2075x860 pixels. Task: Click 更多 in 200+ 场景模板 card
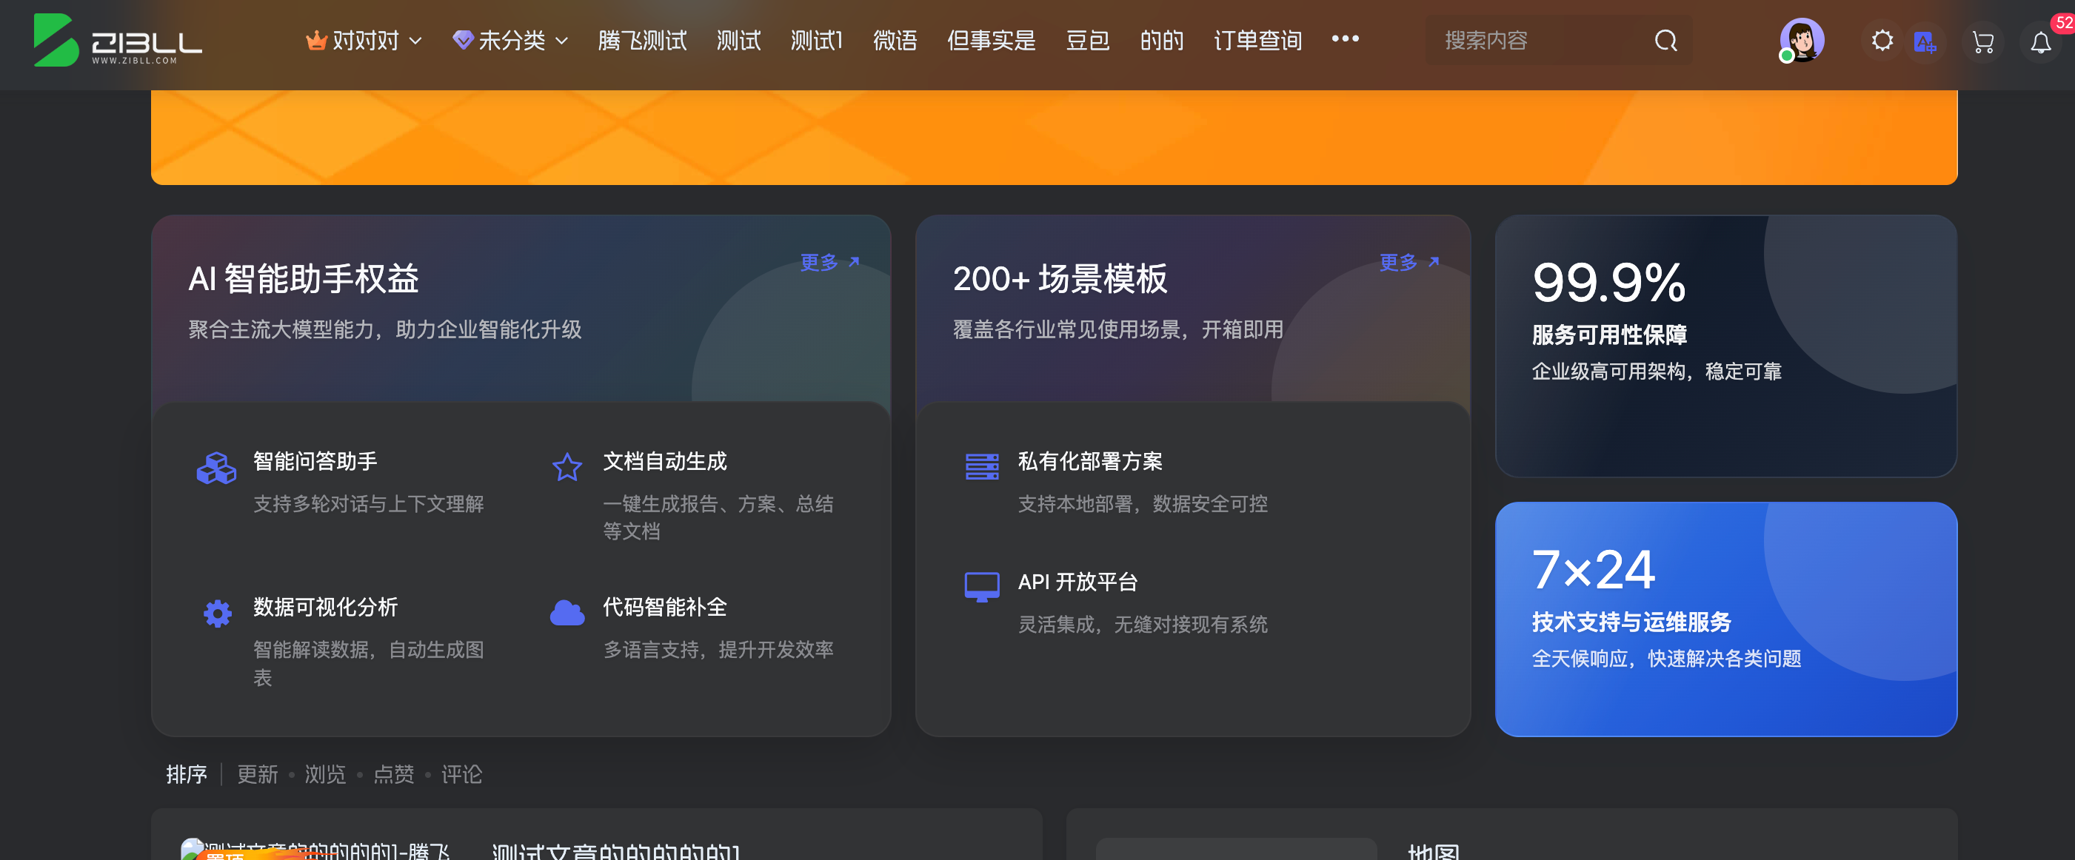tap(1409, 263)
